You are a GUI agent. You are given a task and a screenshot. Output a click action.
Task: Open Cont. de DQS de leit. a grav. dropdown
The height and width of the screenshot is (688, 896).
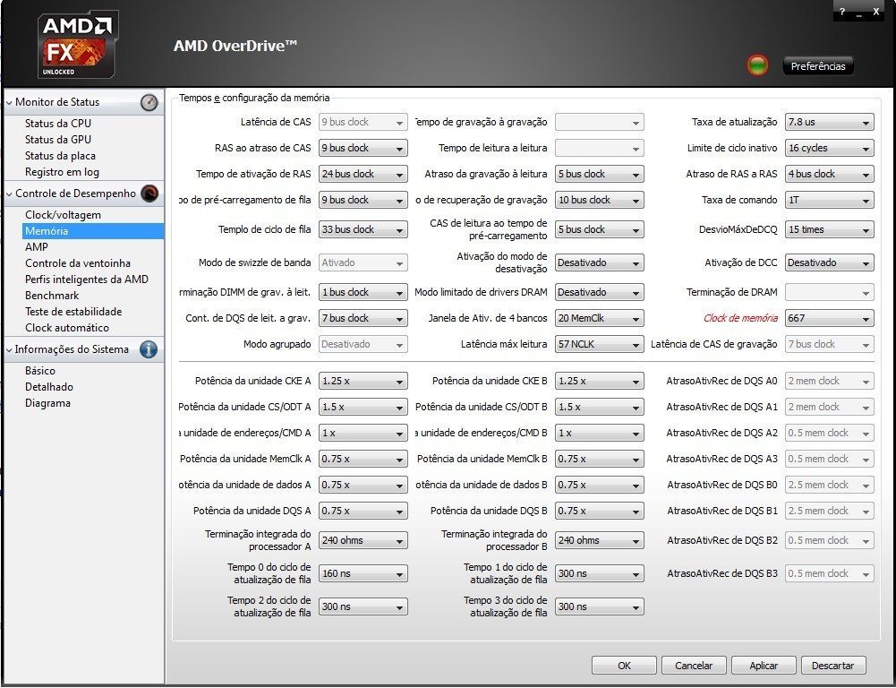point(363,318)
